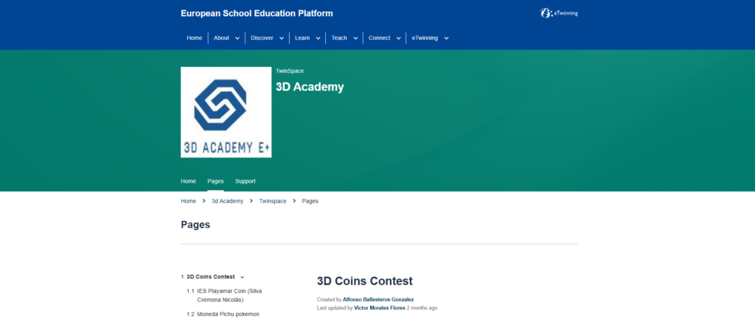Expand the Discover menu chevron
This screenshot has height=324, width=755.
click(x=282, y=38)
